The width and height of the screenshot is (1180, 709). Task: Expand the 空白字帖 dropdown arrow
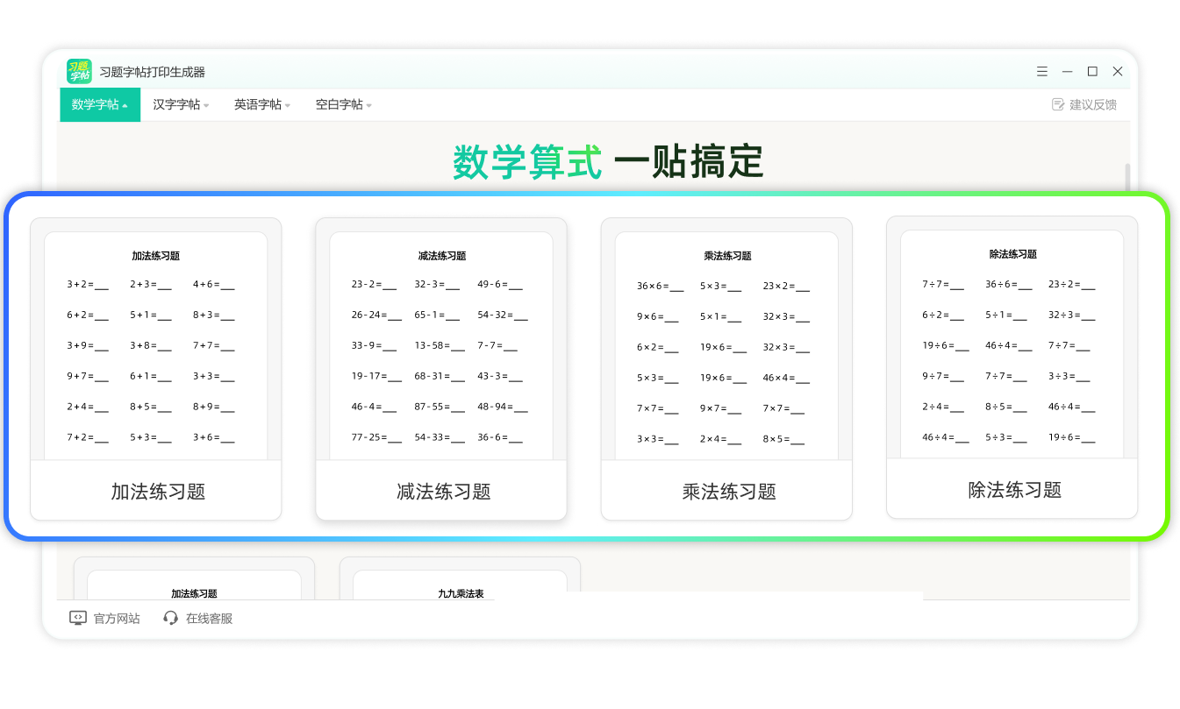(x=369, y=106)
